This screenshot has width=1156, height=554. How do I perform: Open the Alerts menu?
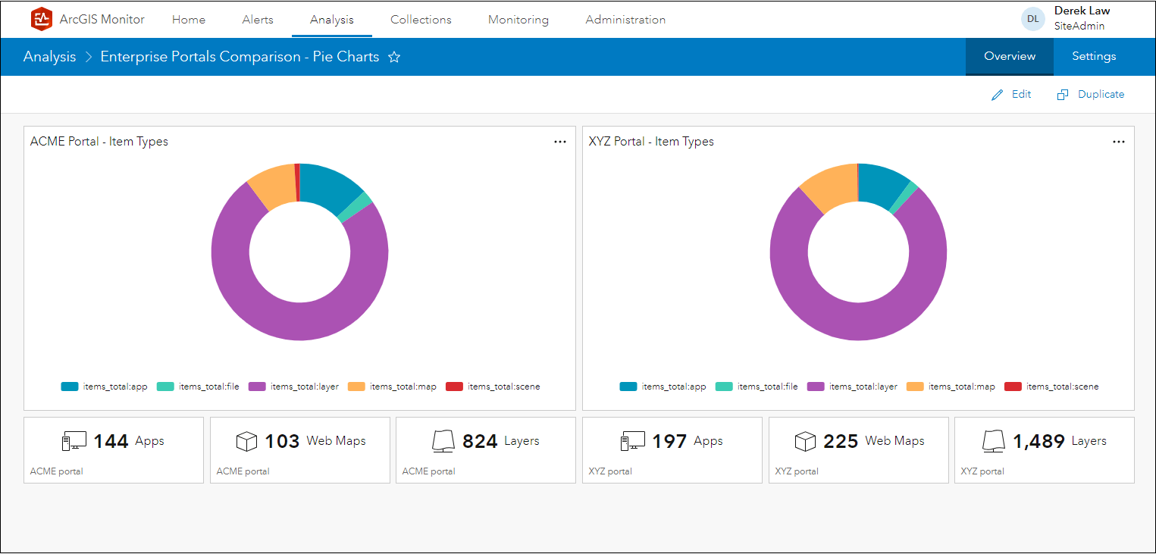[258, 20]
